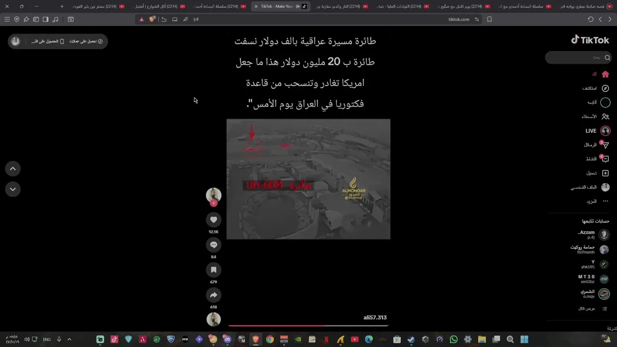Image resolution: width=617 pixels, height=347 pixels.
Task: Open Friends (الأصدقاء) in sidebar
Action: 595,117
